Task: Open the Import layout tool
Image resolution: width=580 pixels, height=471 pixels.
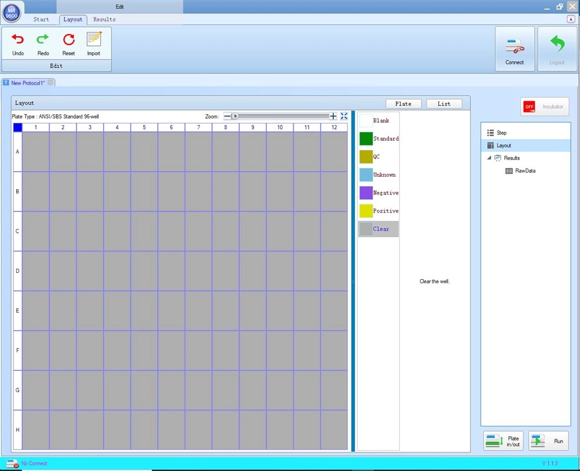Action: click(93, 40)
